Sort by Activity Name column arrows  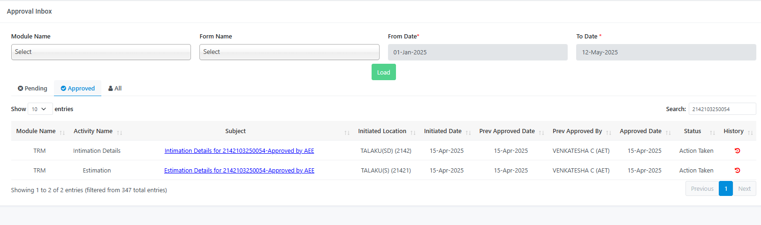pos(120,133)
